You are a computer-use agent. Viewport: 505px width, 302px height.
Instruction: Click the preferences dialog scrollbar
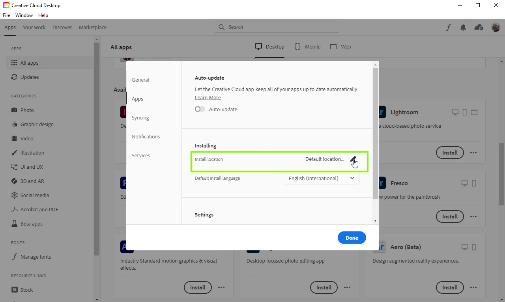pyautogui.click(x=375, y=133)
